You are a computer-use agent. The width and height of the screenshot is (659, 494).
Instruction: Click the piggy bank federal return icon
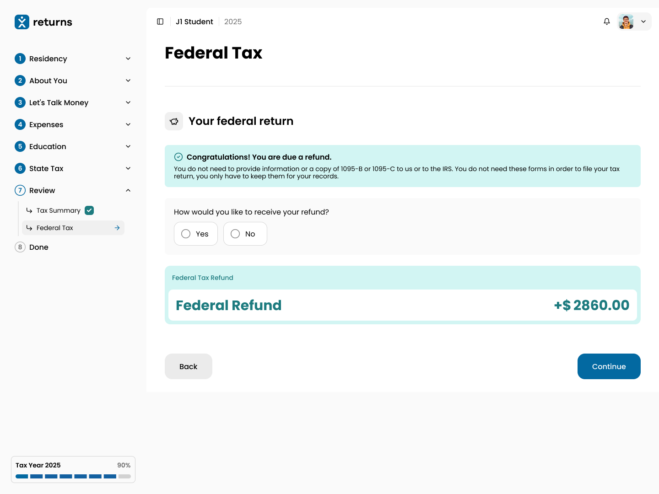pyautogui.click(x=174, y=121)
